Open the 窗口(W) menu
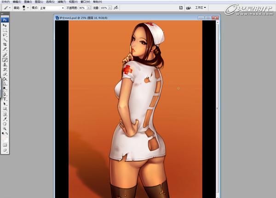The width and height of the screenshot is (276, 198). click(85, 2)
